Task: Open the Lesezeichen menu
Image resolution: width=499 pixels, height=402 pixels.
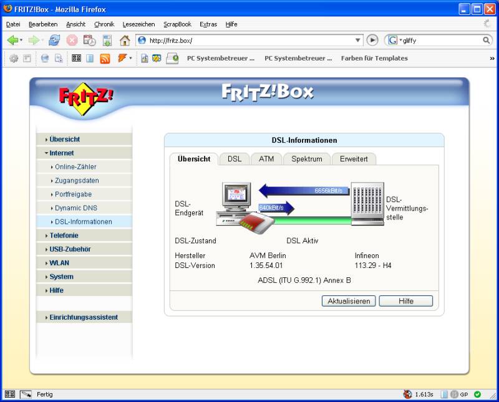Action: tap(138, 24)
